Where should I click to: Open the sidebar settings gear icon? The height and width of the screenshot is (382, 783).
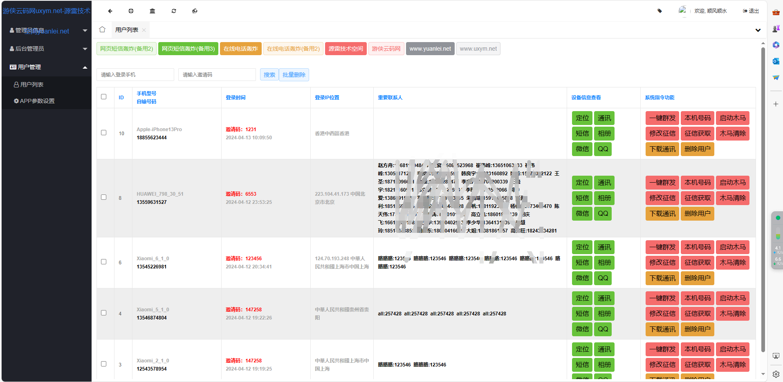coord(776,374)
